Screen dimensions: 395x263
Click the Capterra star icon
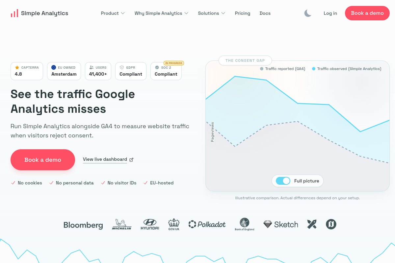(17, 67)
